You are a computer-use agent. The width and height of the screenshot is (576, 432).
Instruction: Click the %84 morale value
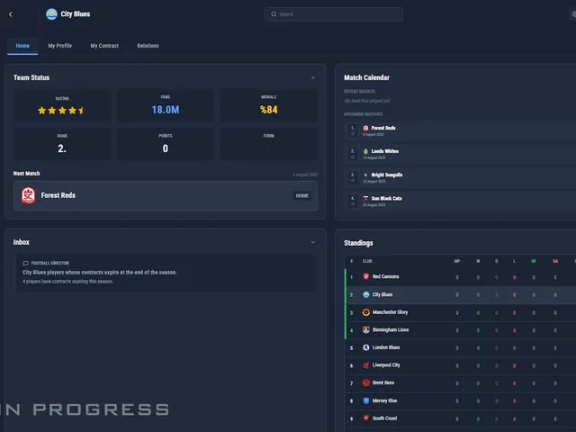(x=268, y=110)
